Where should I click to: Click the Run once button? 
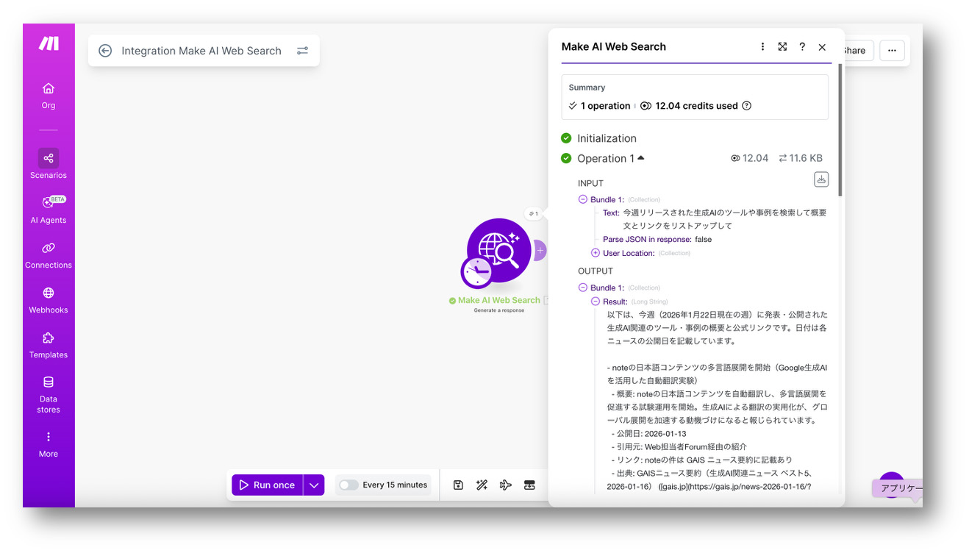point(267,485)
